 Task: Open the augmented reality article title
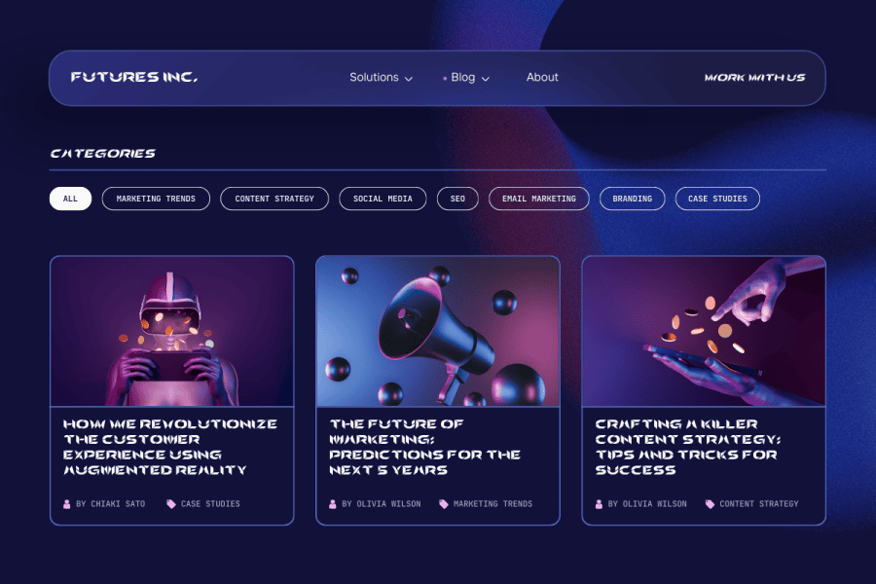coord(169,447)
